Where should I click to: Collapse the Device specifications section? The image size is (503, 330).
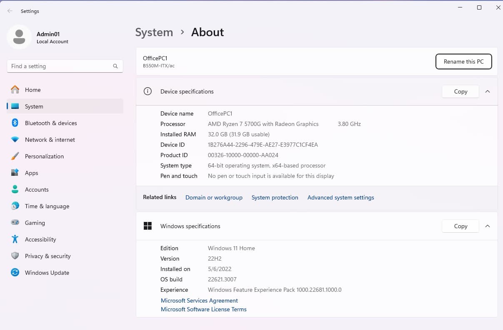coord(488,91)
